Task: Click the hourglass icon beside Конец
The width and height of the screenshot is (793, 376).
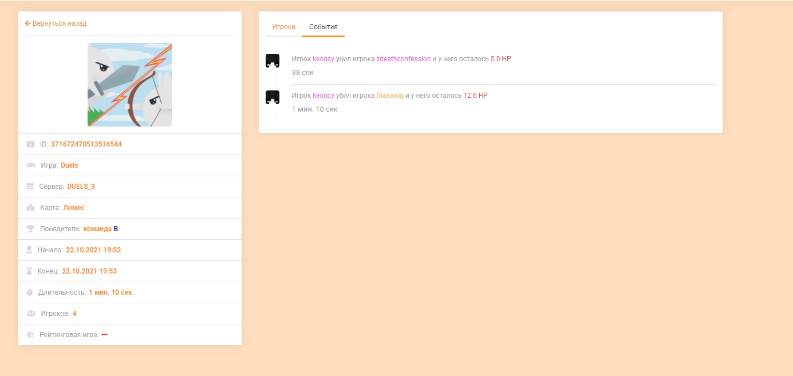Action: pos(30,271)
